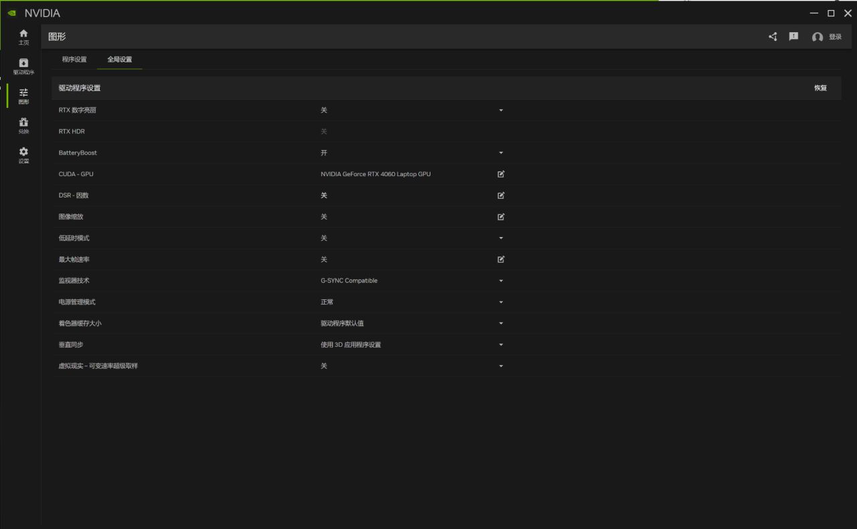Open the BatteryBoost dropdown
This screenshot has height=529, width=857.
pyautogui.click(x=501, y=153)
